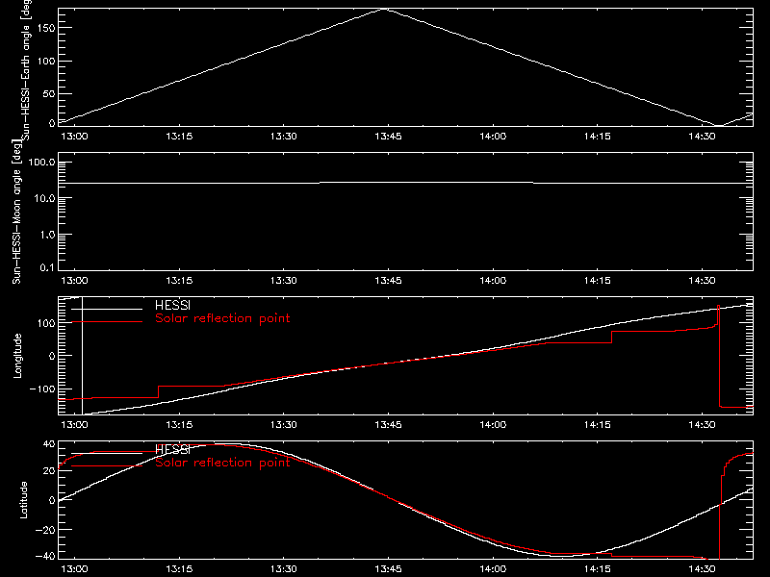Choose 13:15 label under the Longitude plot
This screenshot has width=770, height=577.
pos(179,425)
